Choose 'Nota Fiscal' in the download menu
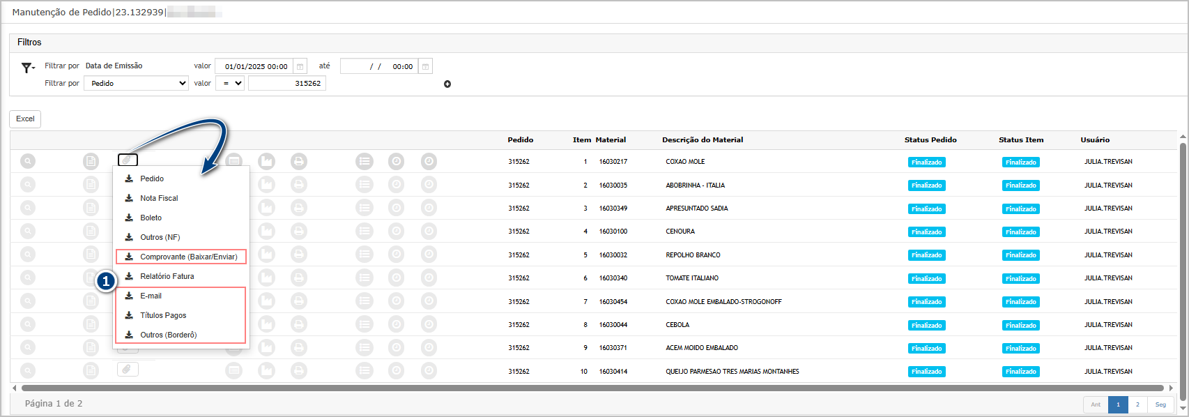 pyautogui.click(x=159, y=198)
